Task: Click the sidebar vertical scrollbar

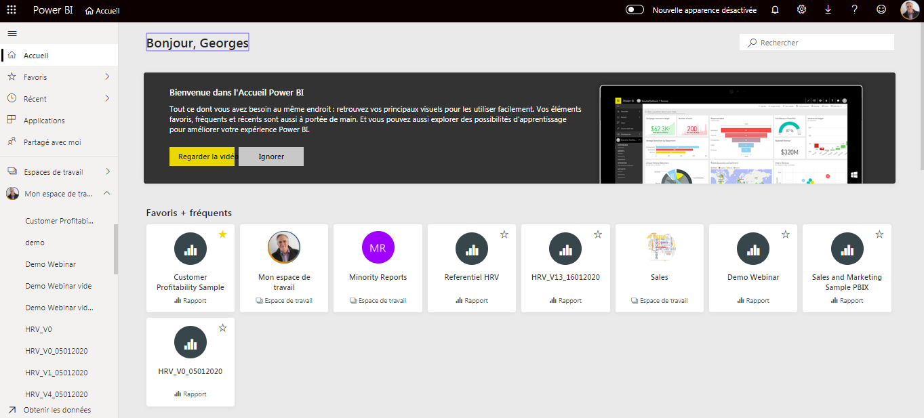Action: (x=116, y=249)
